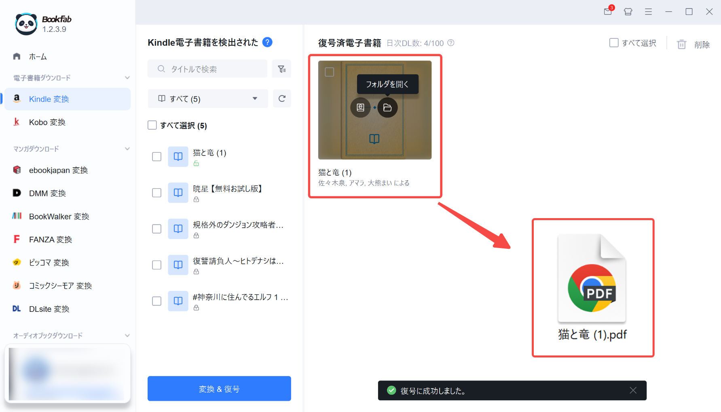Click the 変換 & 復号 button

[x=219, y=389]
